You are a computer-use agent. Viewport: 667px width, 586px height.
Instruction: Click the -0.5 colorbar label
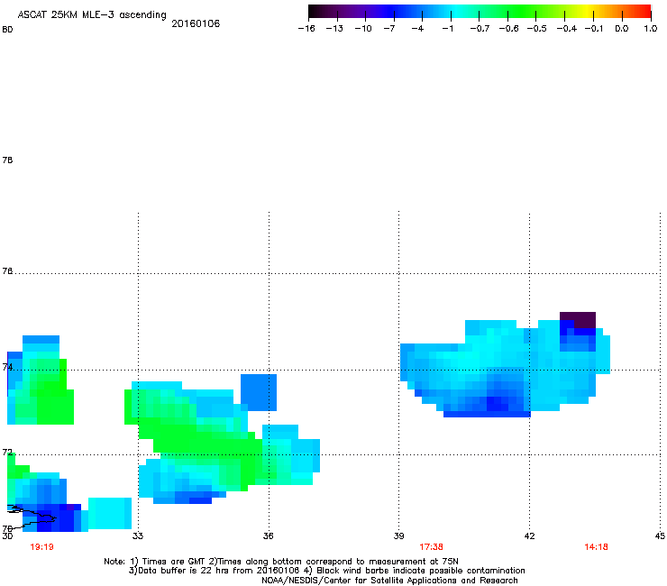[x=537, y=29]
